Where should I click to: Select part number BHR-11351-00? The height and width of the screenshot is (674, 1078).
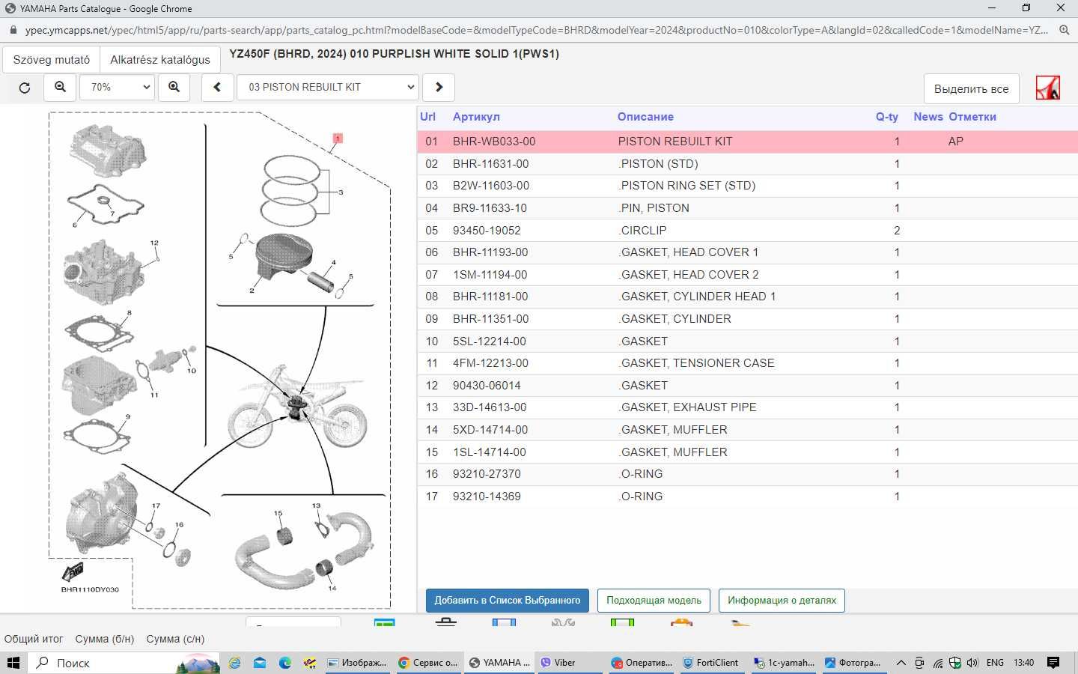pos(490,319)
